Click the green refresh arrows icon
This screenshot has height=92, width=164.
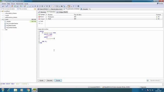(21, 6)
